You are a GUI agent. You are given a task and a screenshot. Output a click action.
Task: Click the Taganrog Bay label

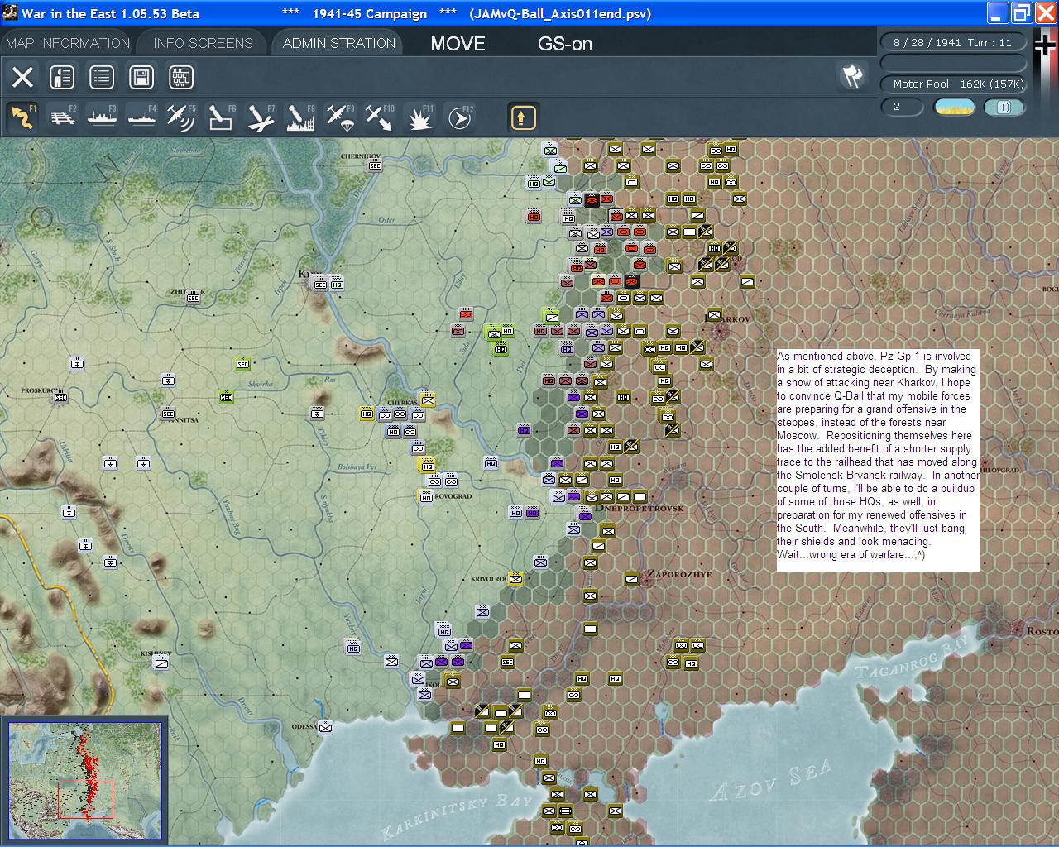click(910, 658)
